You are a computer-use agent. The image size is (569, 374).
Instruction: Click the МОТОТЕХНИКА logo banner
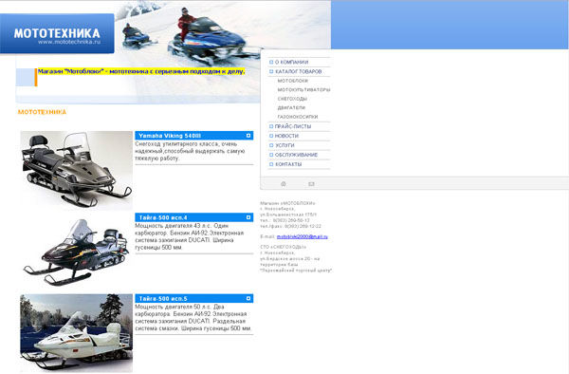point(57,33)
